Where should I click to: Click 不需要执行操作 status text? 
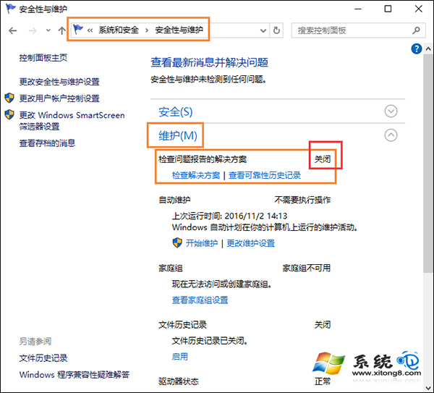click(302, 200)
